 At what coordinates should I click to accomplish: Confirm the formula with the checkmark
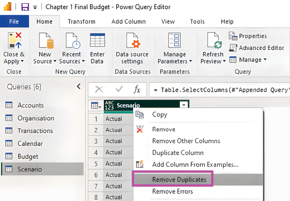point(119,89)
